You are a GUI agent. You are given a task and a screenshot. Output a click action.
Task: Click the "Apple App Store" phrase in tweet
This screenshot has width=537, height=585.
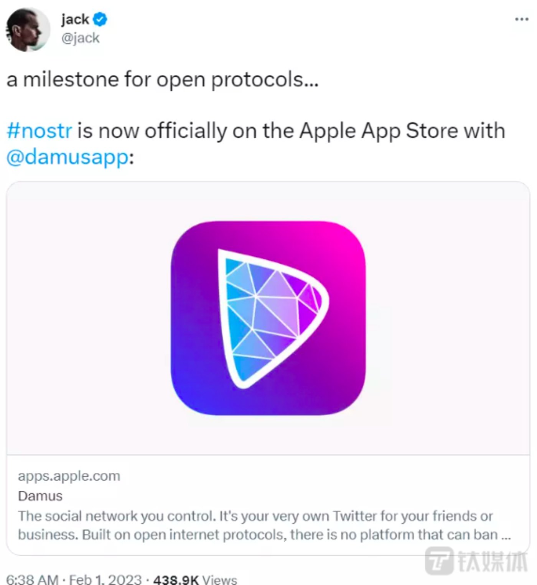(379, 131)
